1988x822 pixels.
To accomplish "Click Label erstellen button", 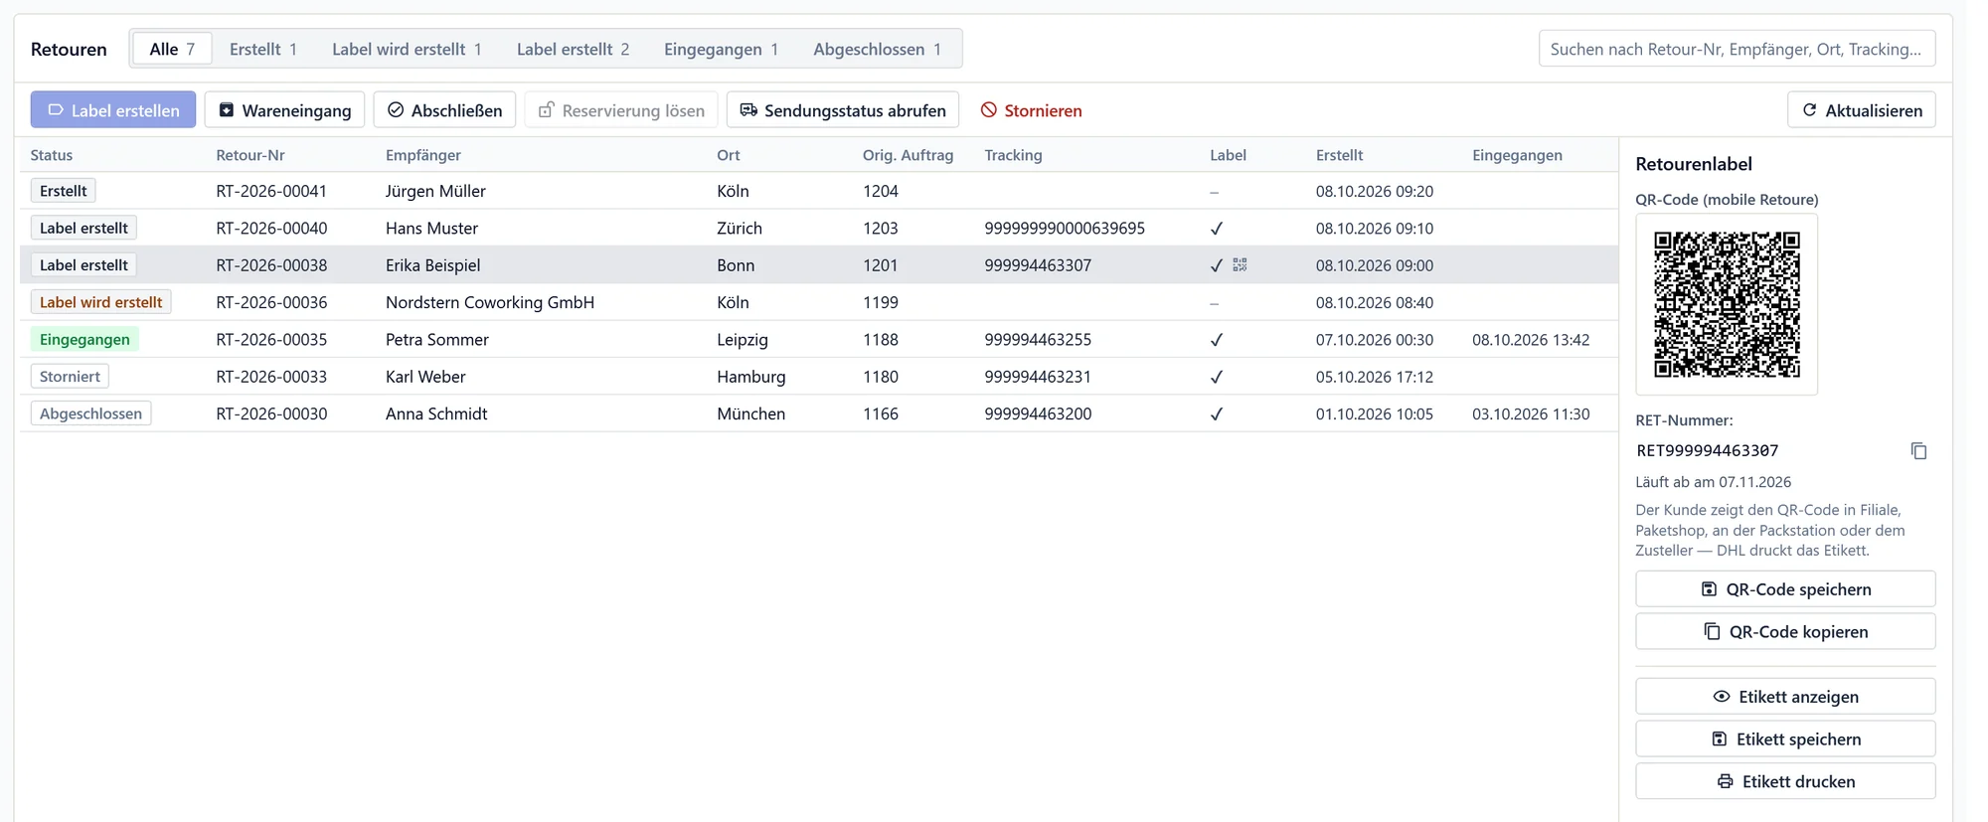I will coord(113,110).
